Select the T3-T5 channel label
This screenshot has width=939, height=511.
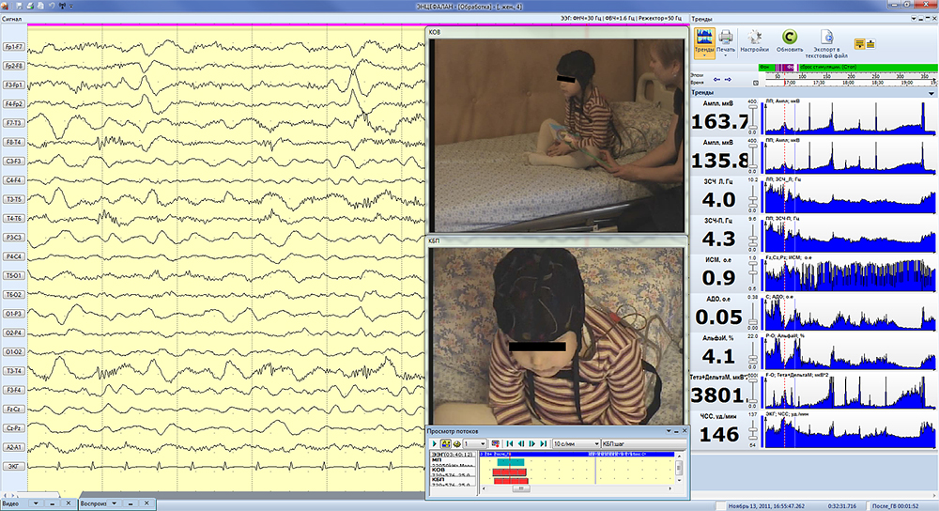14,199
